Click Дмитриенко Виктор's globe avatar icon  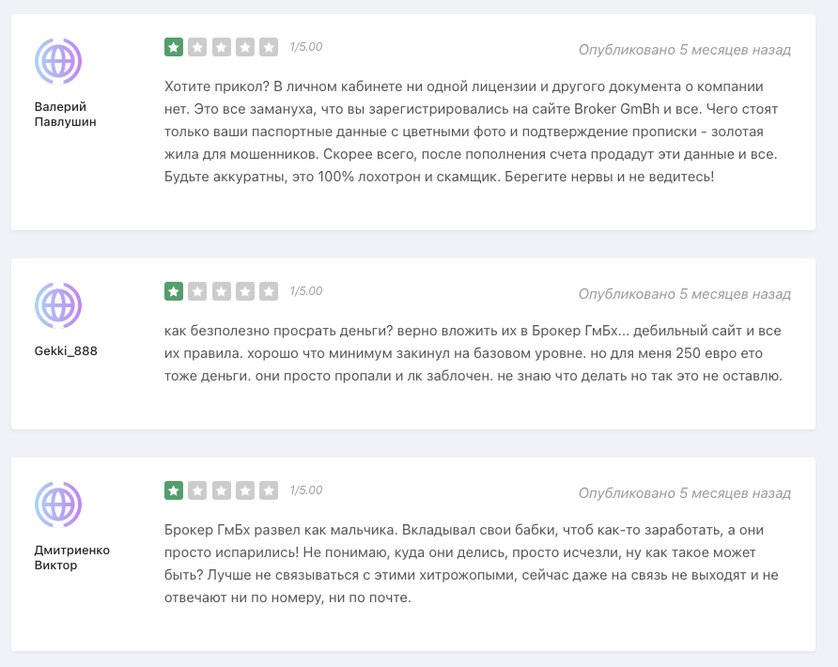58,504
